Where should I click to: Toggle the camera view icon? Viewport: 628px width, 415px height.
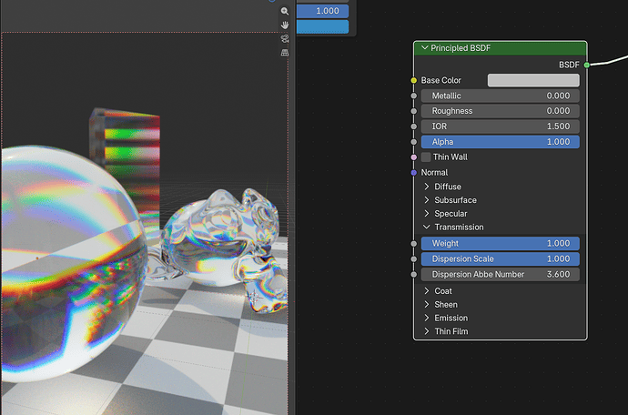tap(285, 39)
